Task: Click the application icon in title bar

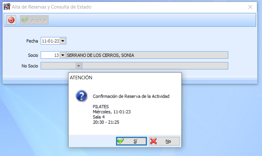Action: 7,7
